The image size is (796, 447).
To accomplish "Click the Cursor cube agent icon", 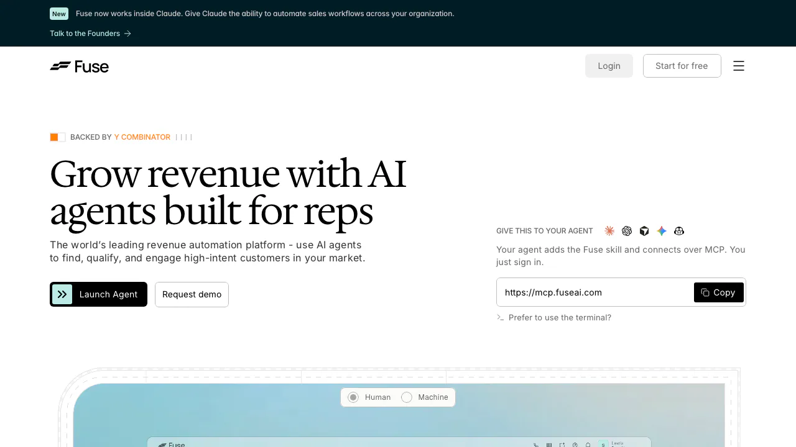I will coord(644,231).
